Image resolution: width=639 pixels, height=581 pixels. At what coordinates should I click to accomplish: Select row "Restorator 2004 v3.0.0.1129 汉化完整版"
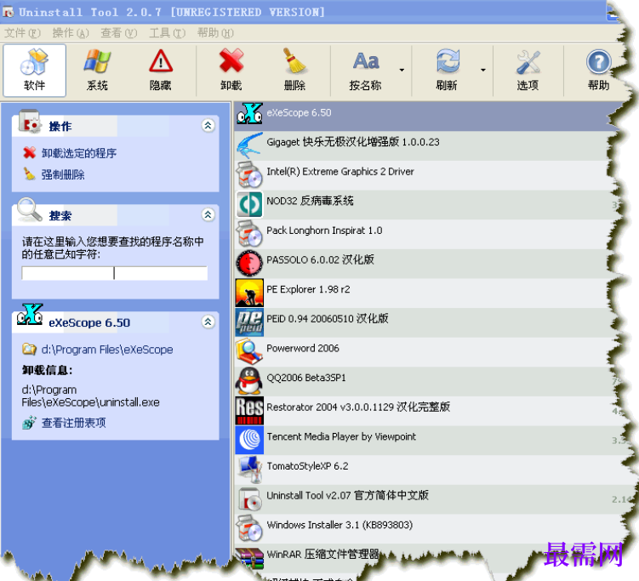(426, 410)
